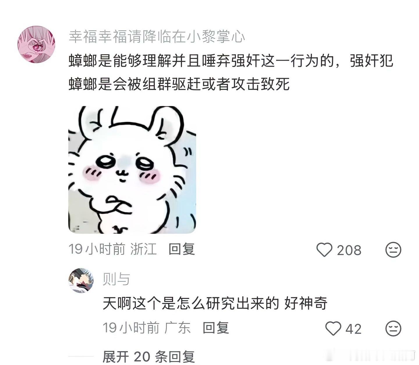View the white rabbit sticker image

[x=132, y=170]
